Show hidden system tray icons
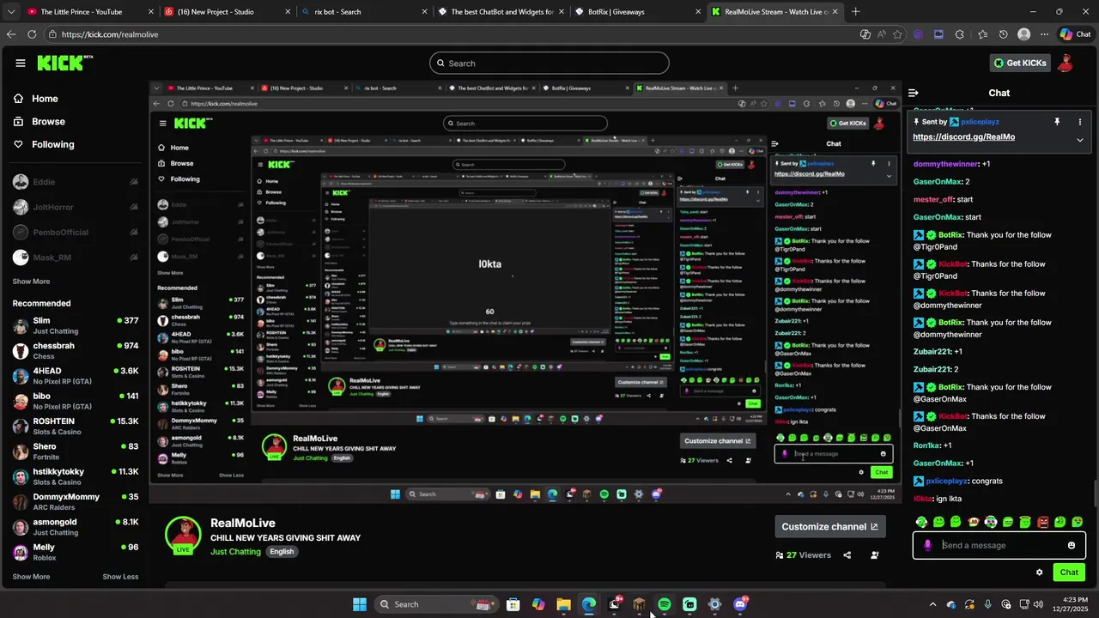 [932, 604]
